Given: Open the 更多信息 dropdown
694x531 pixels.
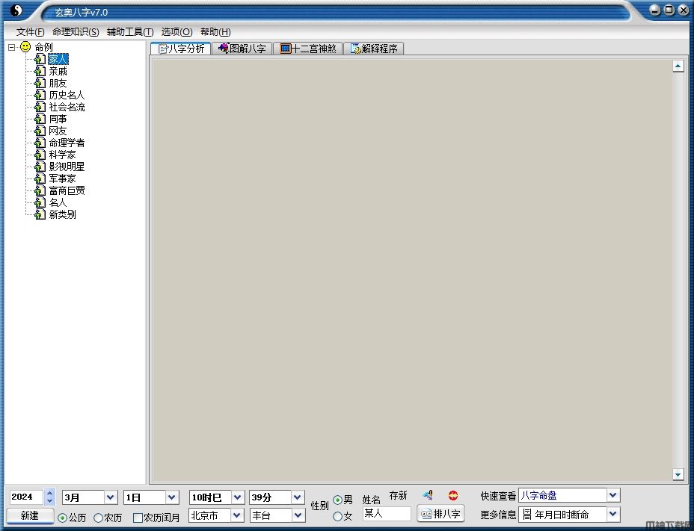Looking at the screenshot, I should click(613, 514).
